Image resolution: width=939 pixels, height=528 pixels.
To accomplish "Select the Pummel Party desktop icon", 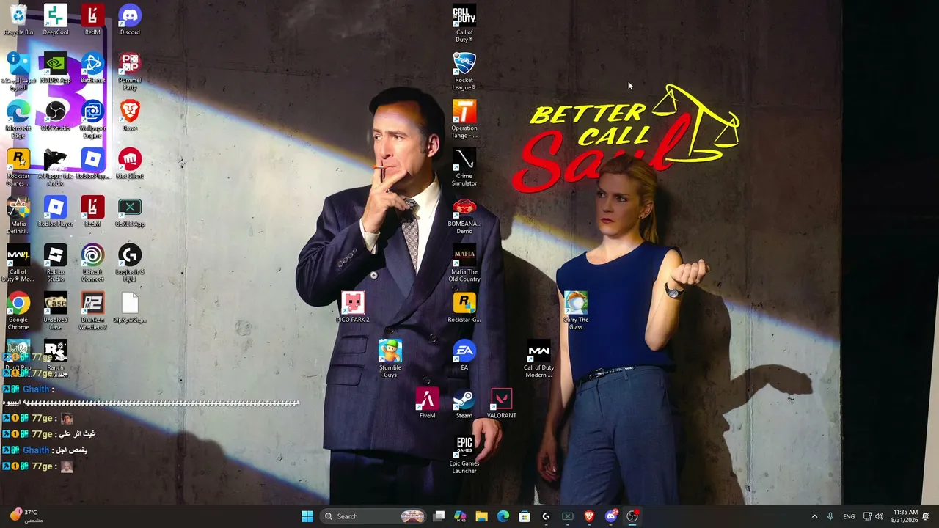I will (x=130, y=72).
